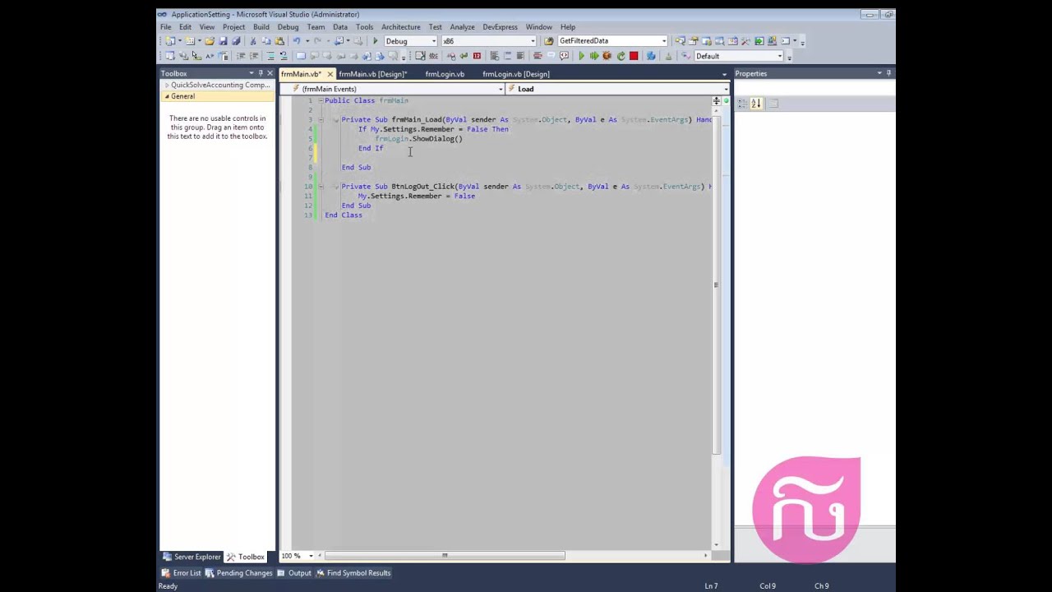Viewport: 1052px width, 592px height.
Task: Open the tools wrench icon in toolbar
Action: [x=745, y=41]
